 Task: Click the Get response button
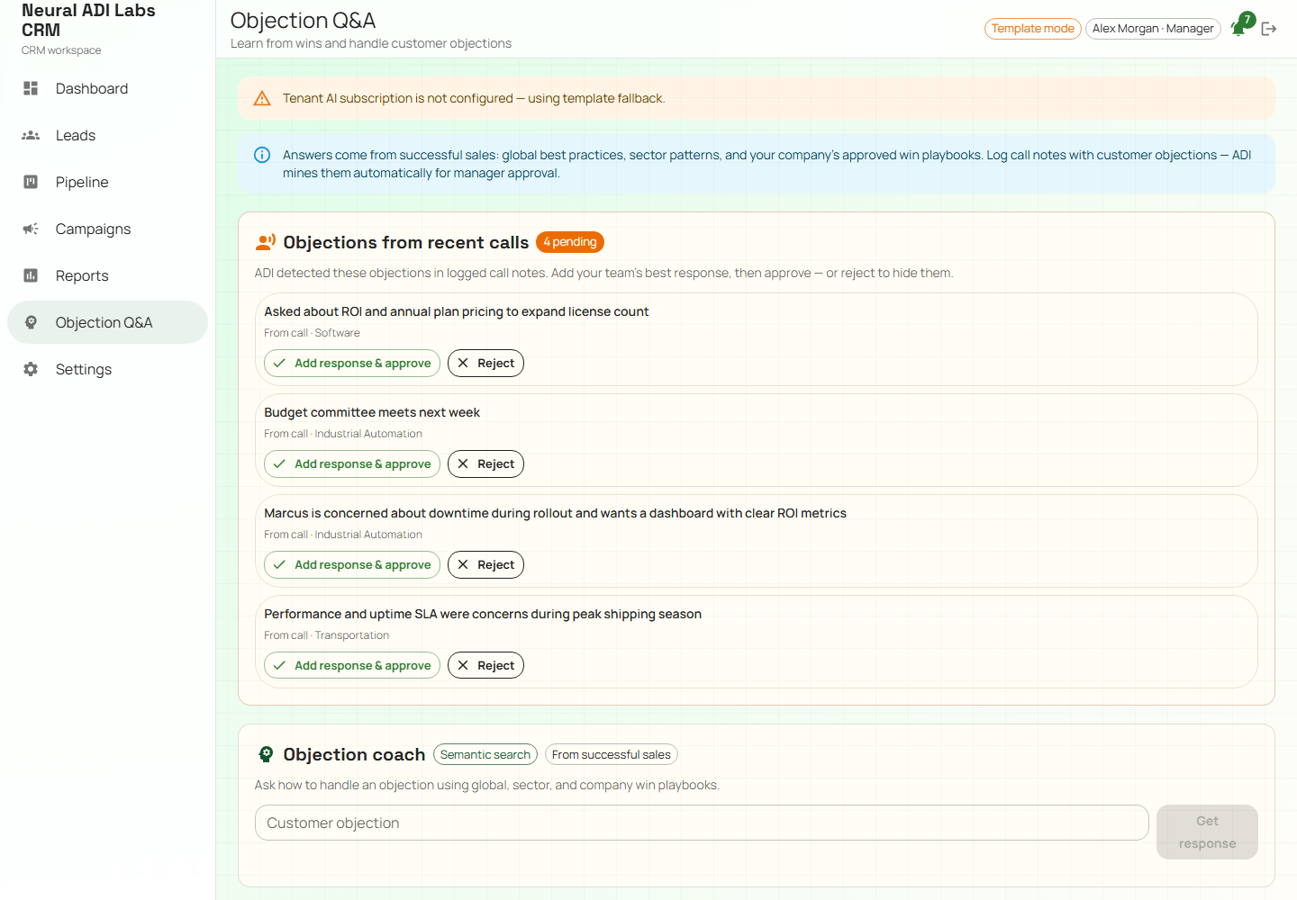pyautogui.click(x=1207, y=832)
